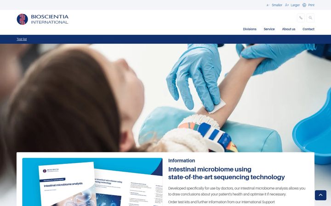Open the Contact menu
The height and width of the screenshot is (206, 331).
coord(308,29)
